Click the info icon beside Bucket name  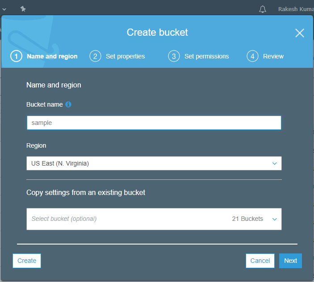(68, 104)
